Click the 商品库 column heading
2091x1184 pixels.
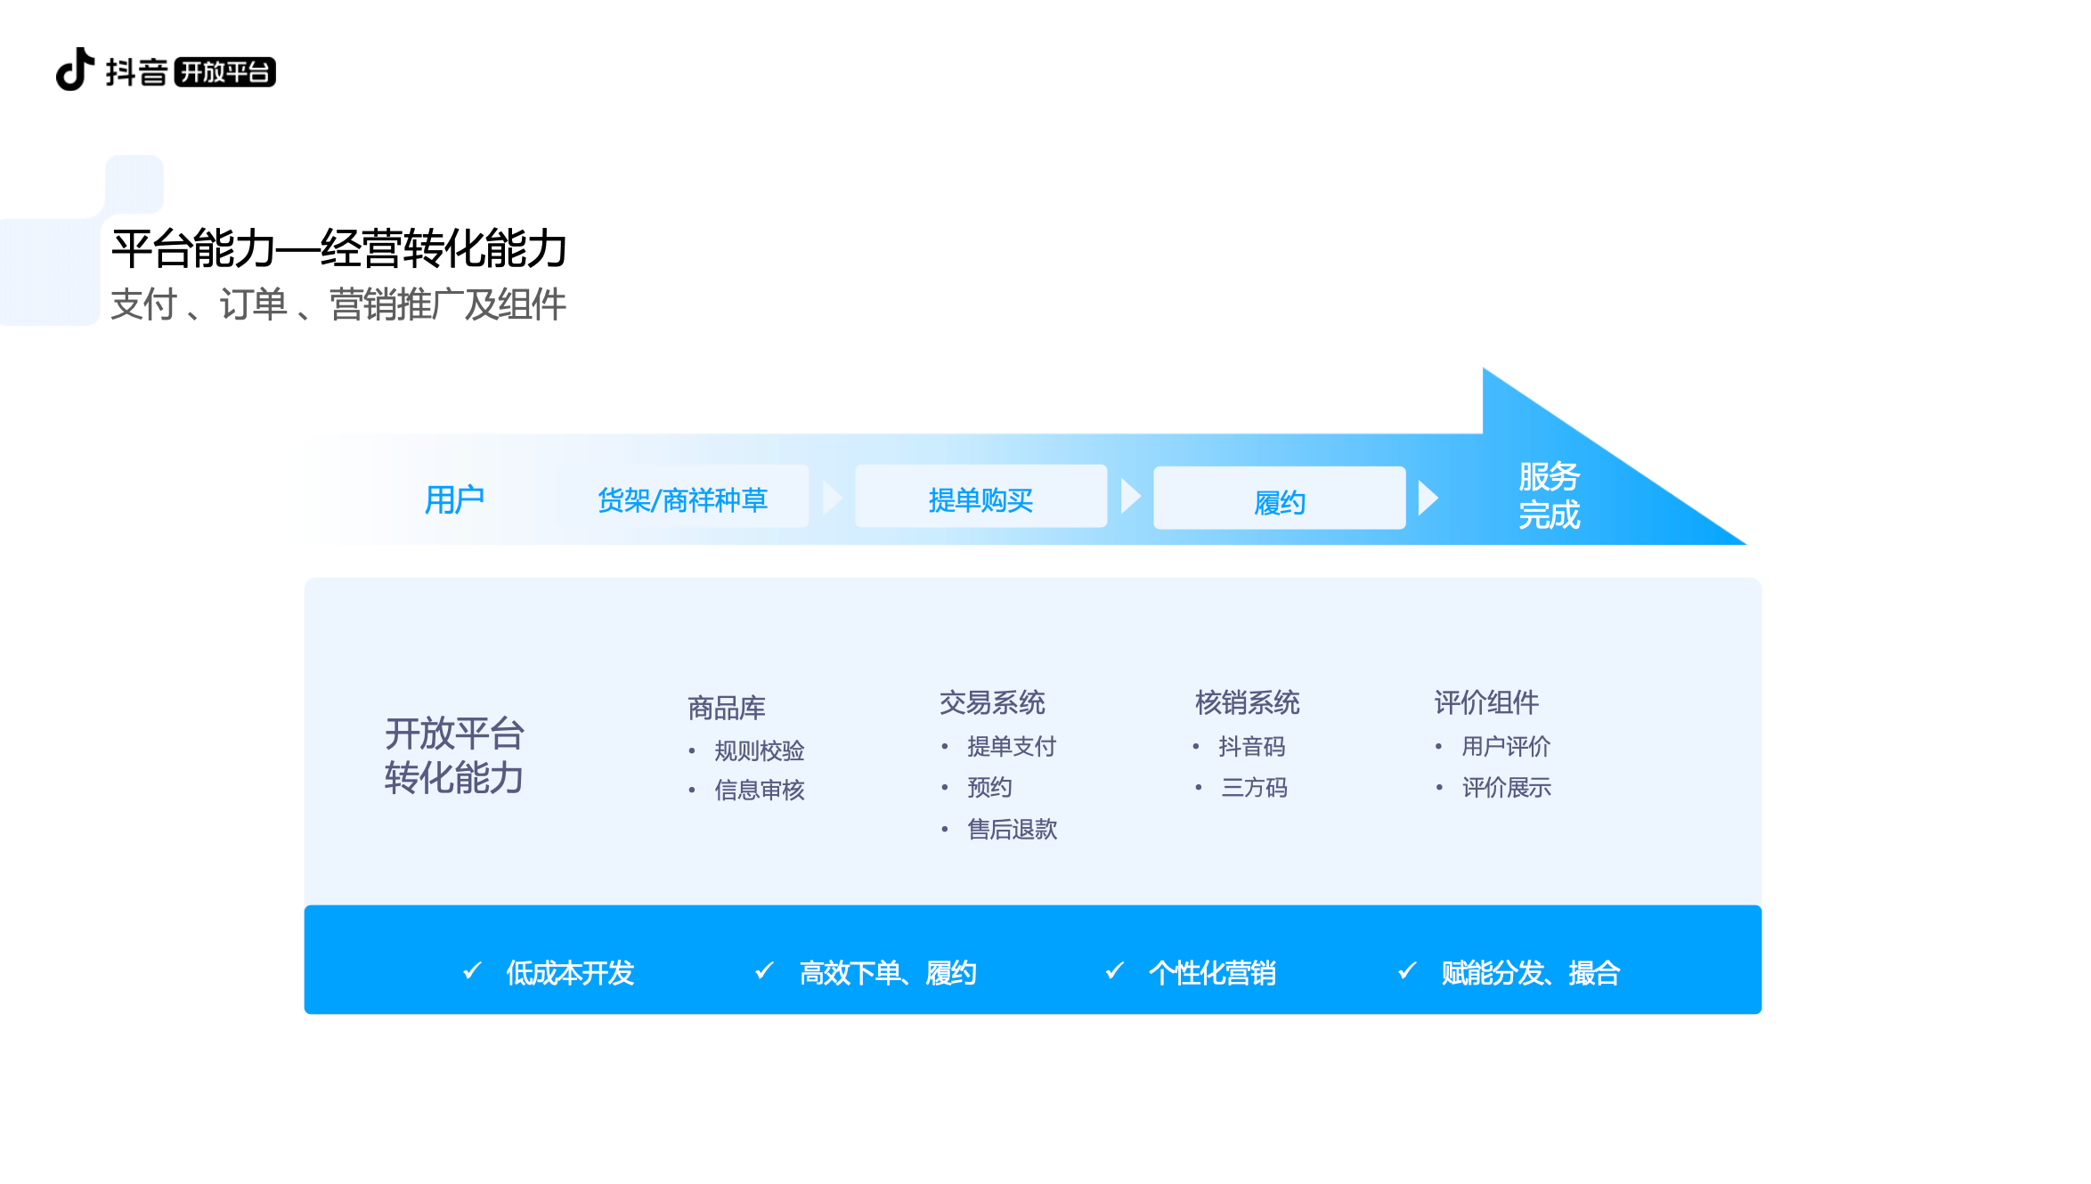pyautogui.click(x=727, y=708)
